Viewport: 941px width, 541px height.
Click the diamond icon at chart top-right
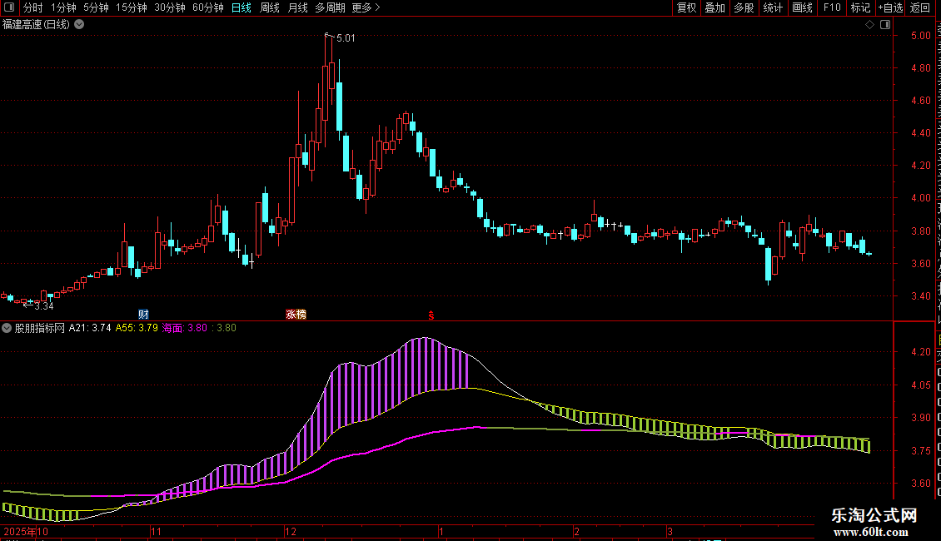[x=869, y=25]
